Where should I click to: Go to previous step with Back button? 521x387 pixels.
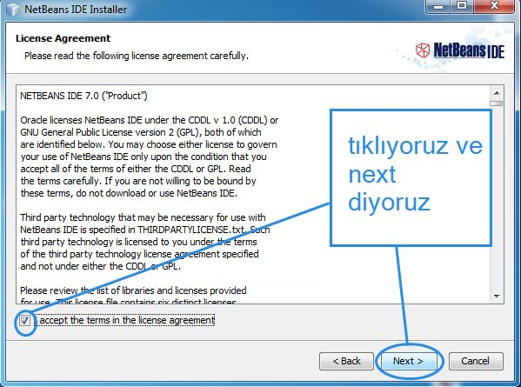coord(346,361)
